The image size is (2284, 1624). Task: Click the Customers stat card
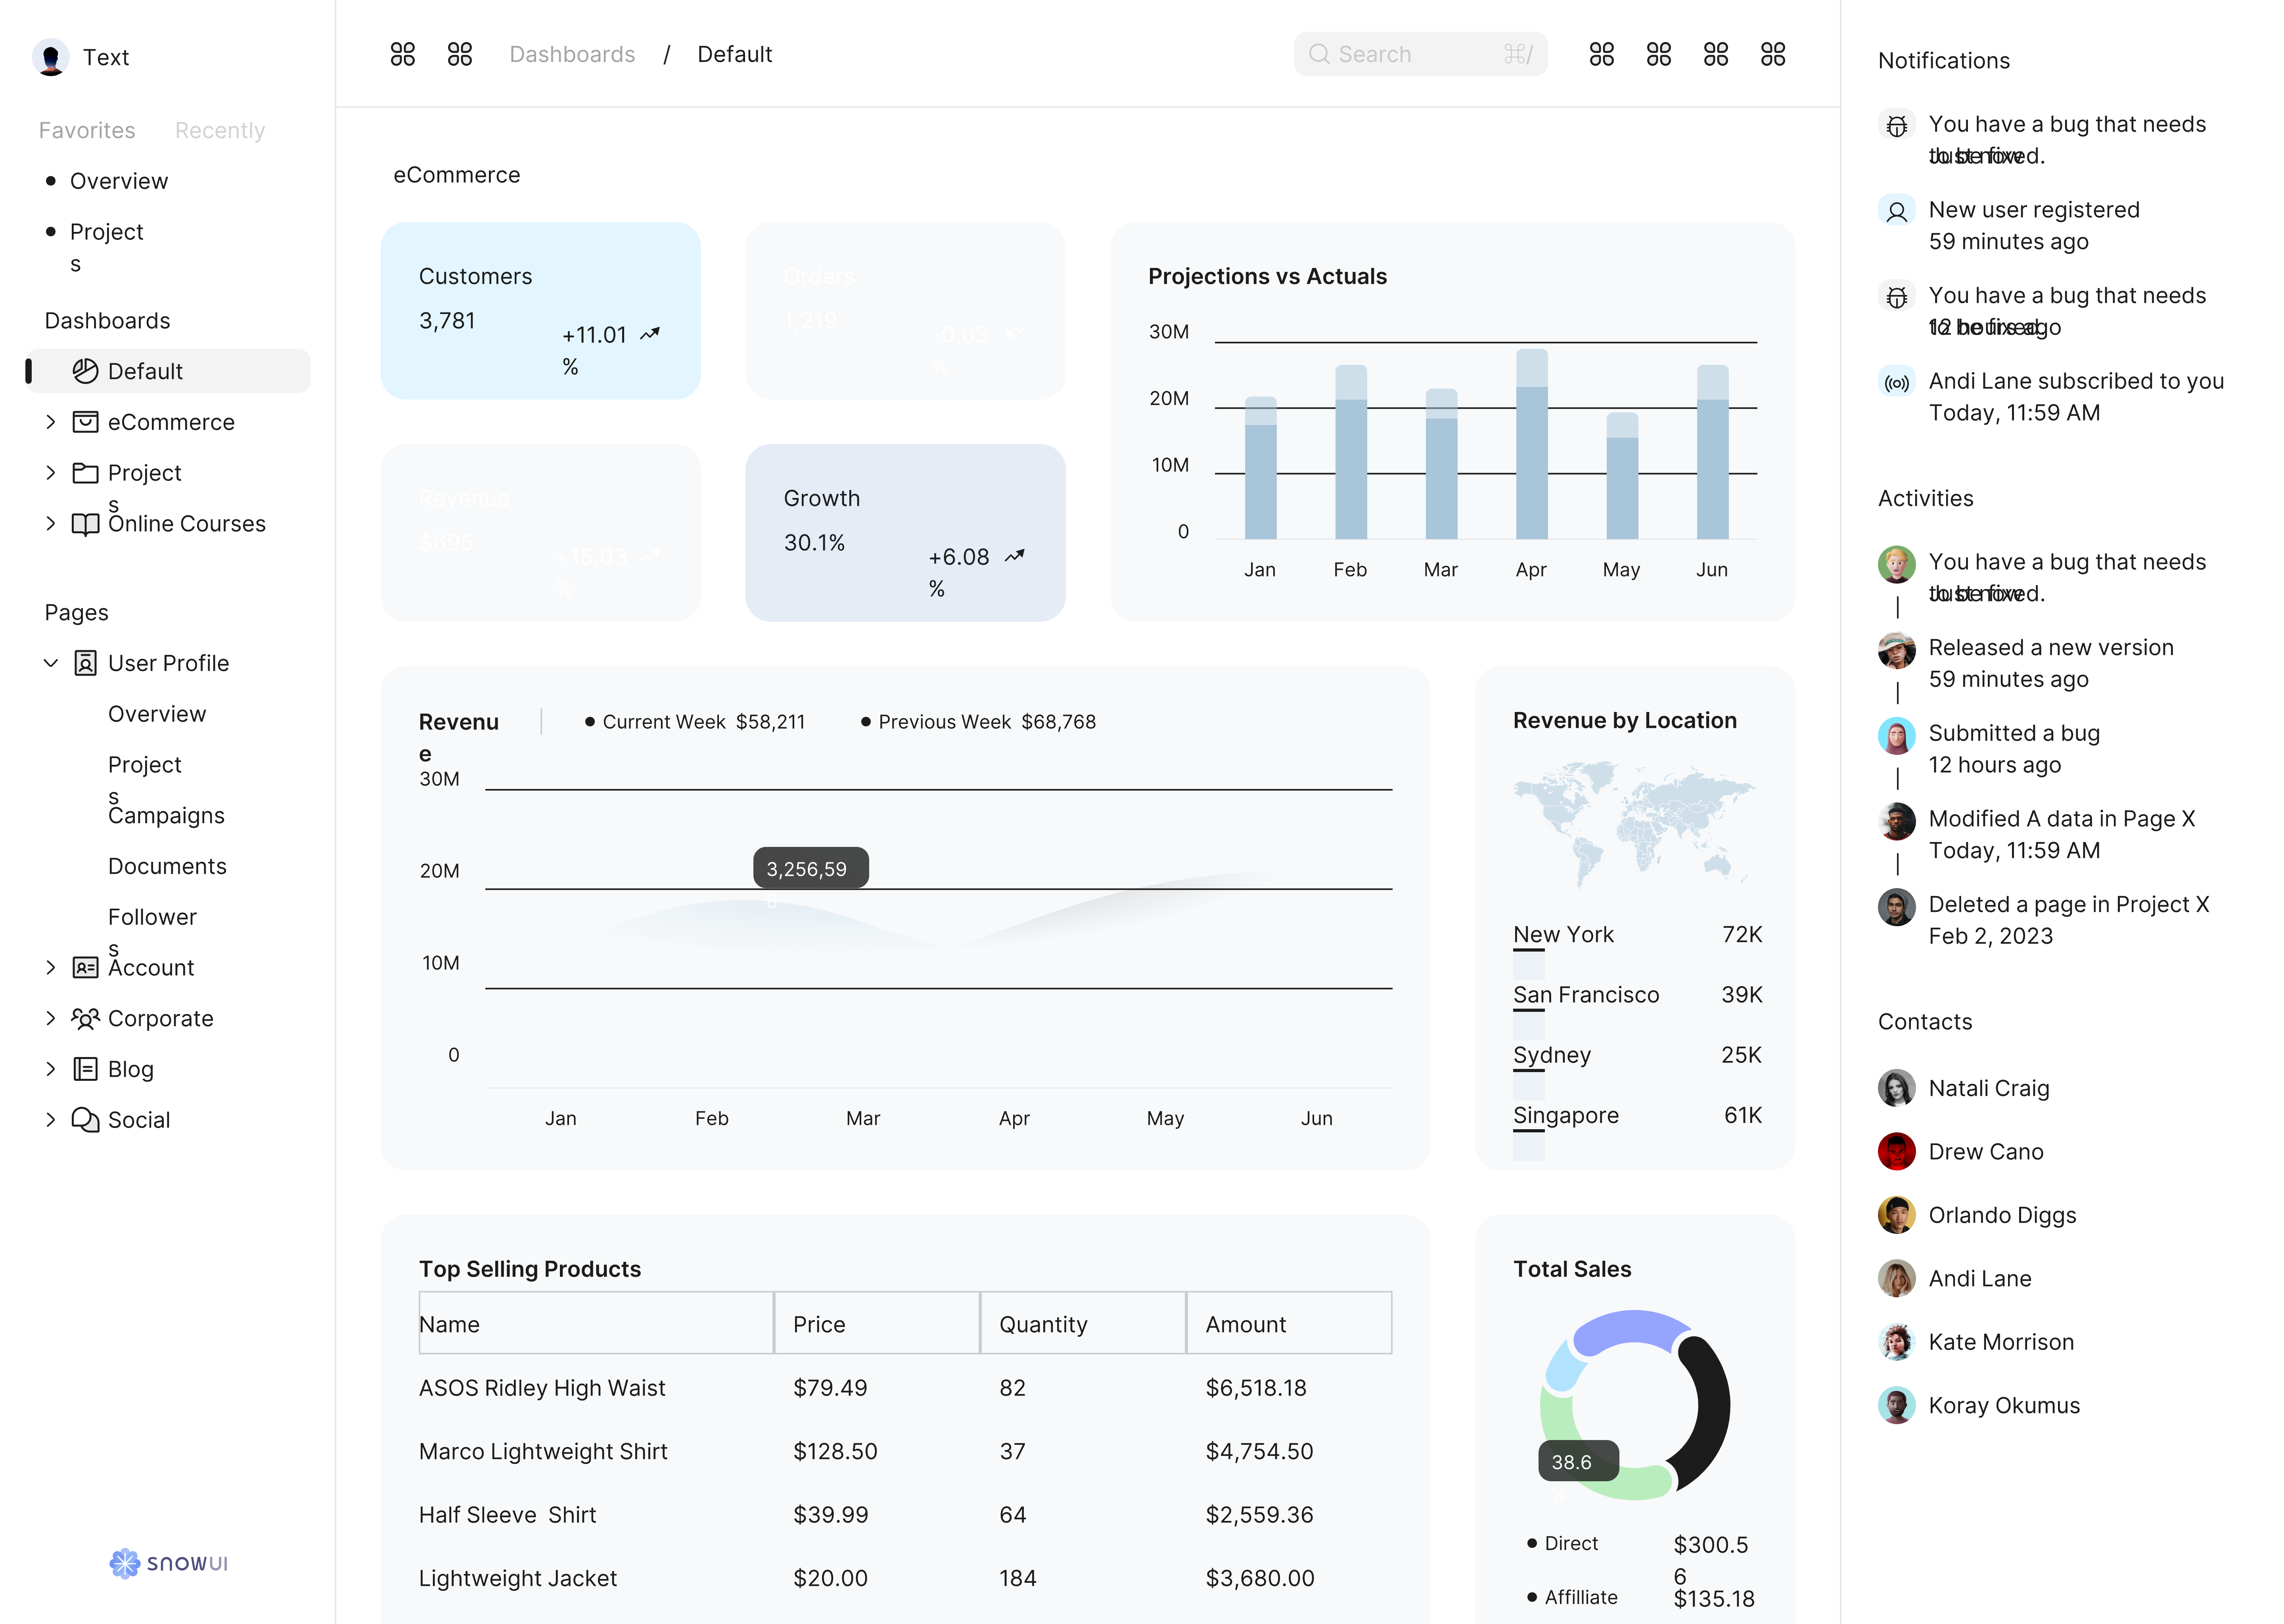[x=540, y=311]
